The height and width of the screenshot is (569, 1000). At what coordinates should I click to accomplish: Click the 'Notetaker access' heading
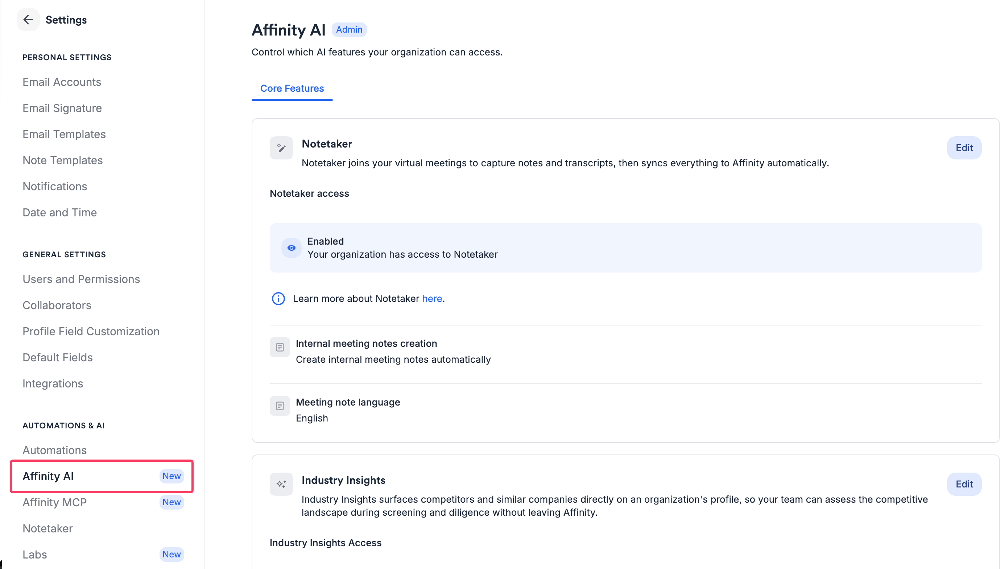coord(309,194)
